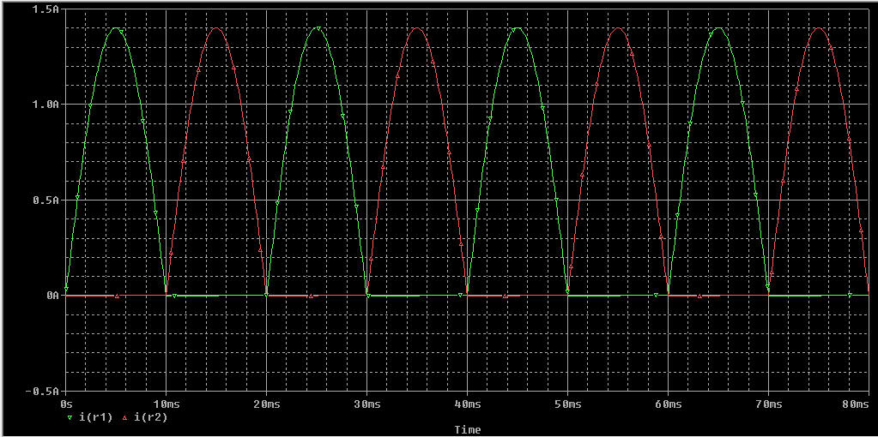Click the 0.5A label on the y-axis
The width and height of the screenshot is (878, 437).
(47, 201)
